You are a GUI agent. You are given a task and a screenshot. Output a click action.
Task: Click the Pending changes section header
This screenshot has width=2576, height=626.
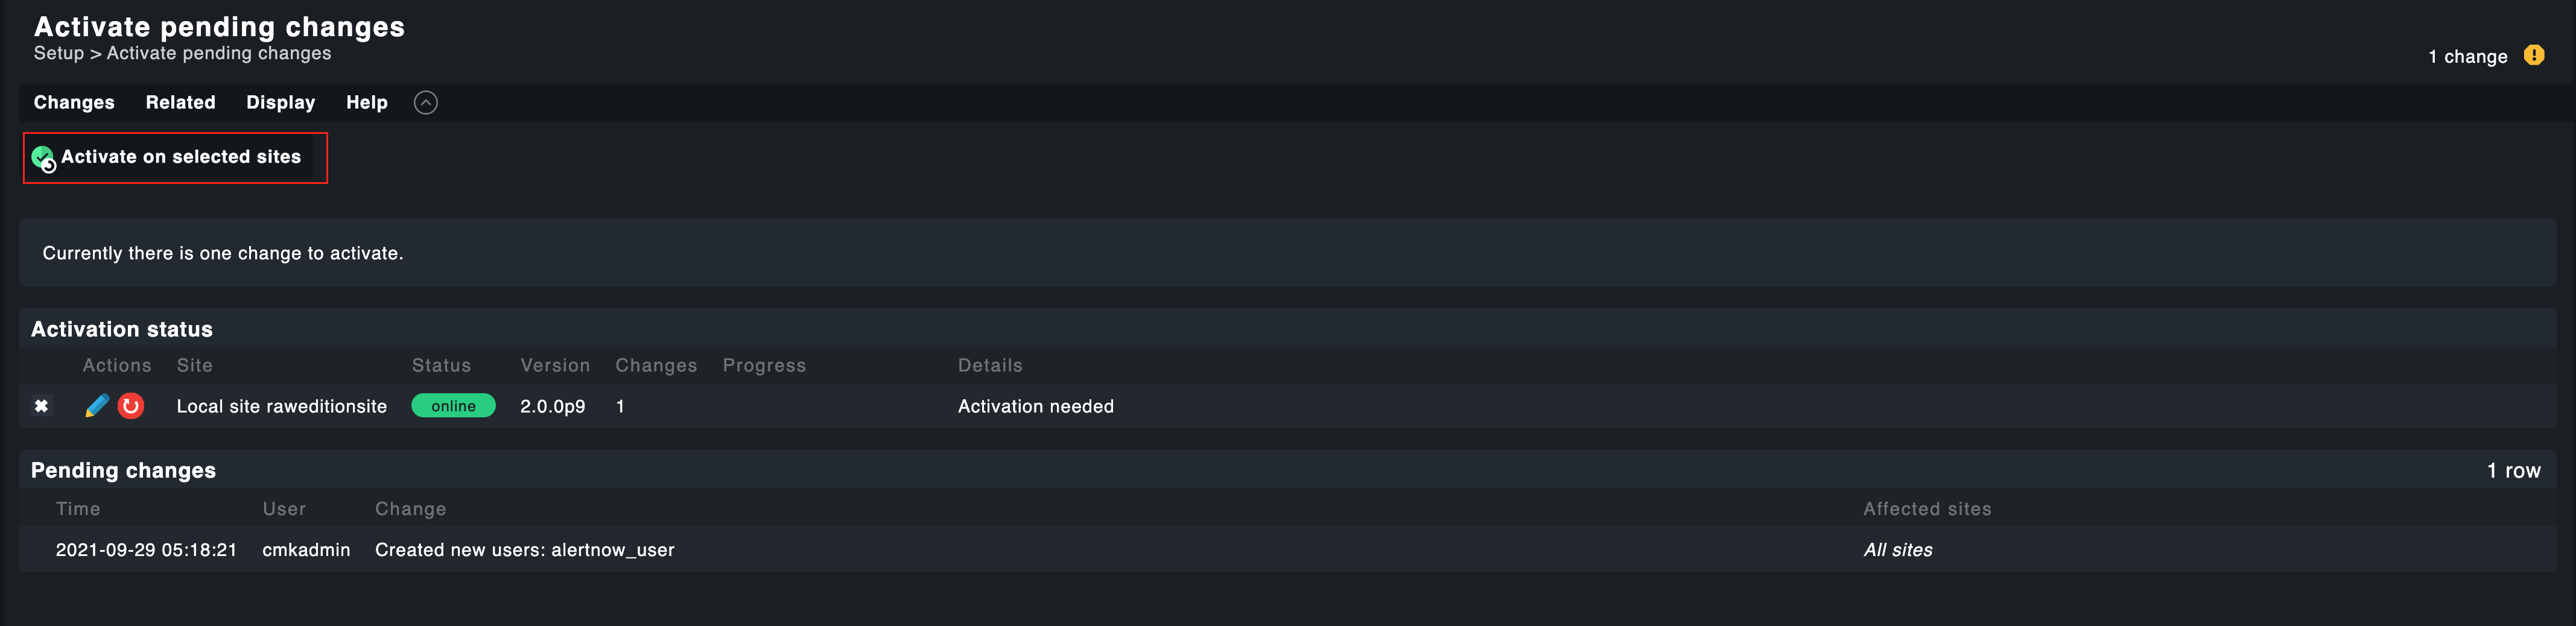(x=123, y=471)
